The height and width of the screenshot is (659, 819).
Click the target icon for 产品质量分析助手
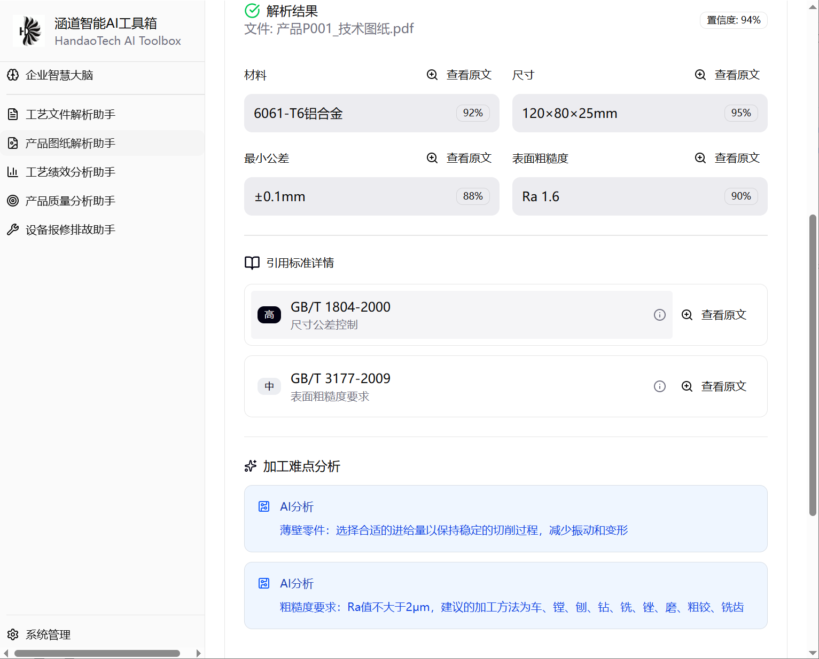pos(13,201)
